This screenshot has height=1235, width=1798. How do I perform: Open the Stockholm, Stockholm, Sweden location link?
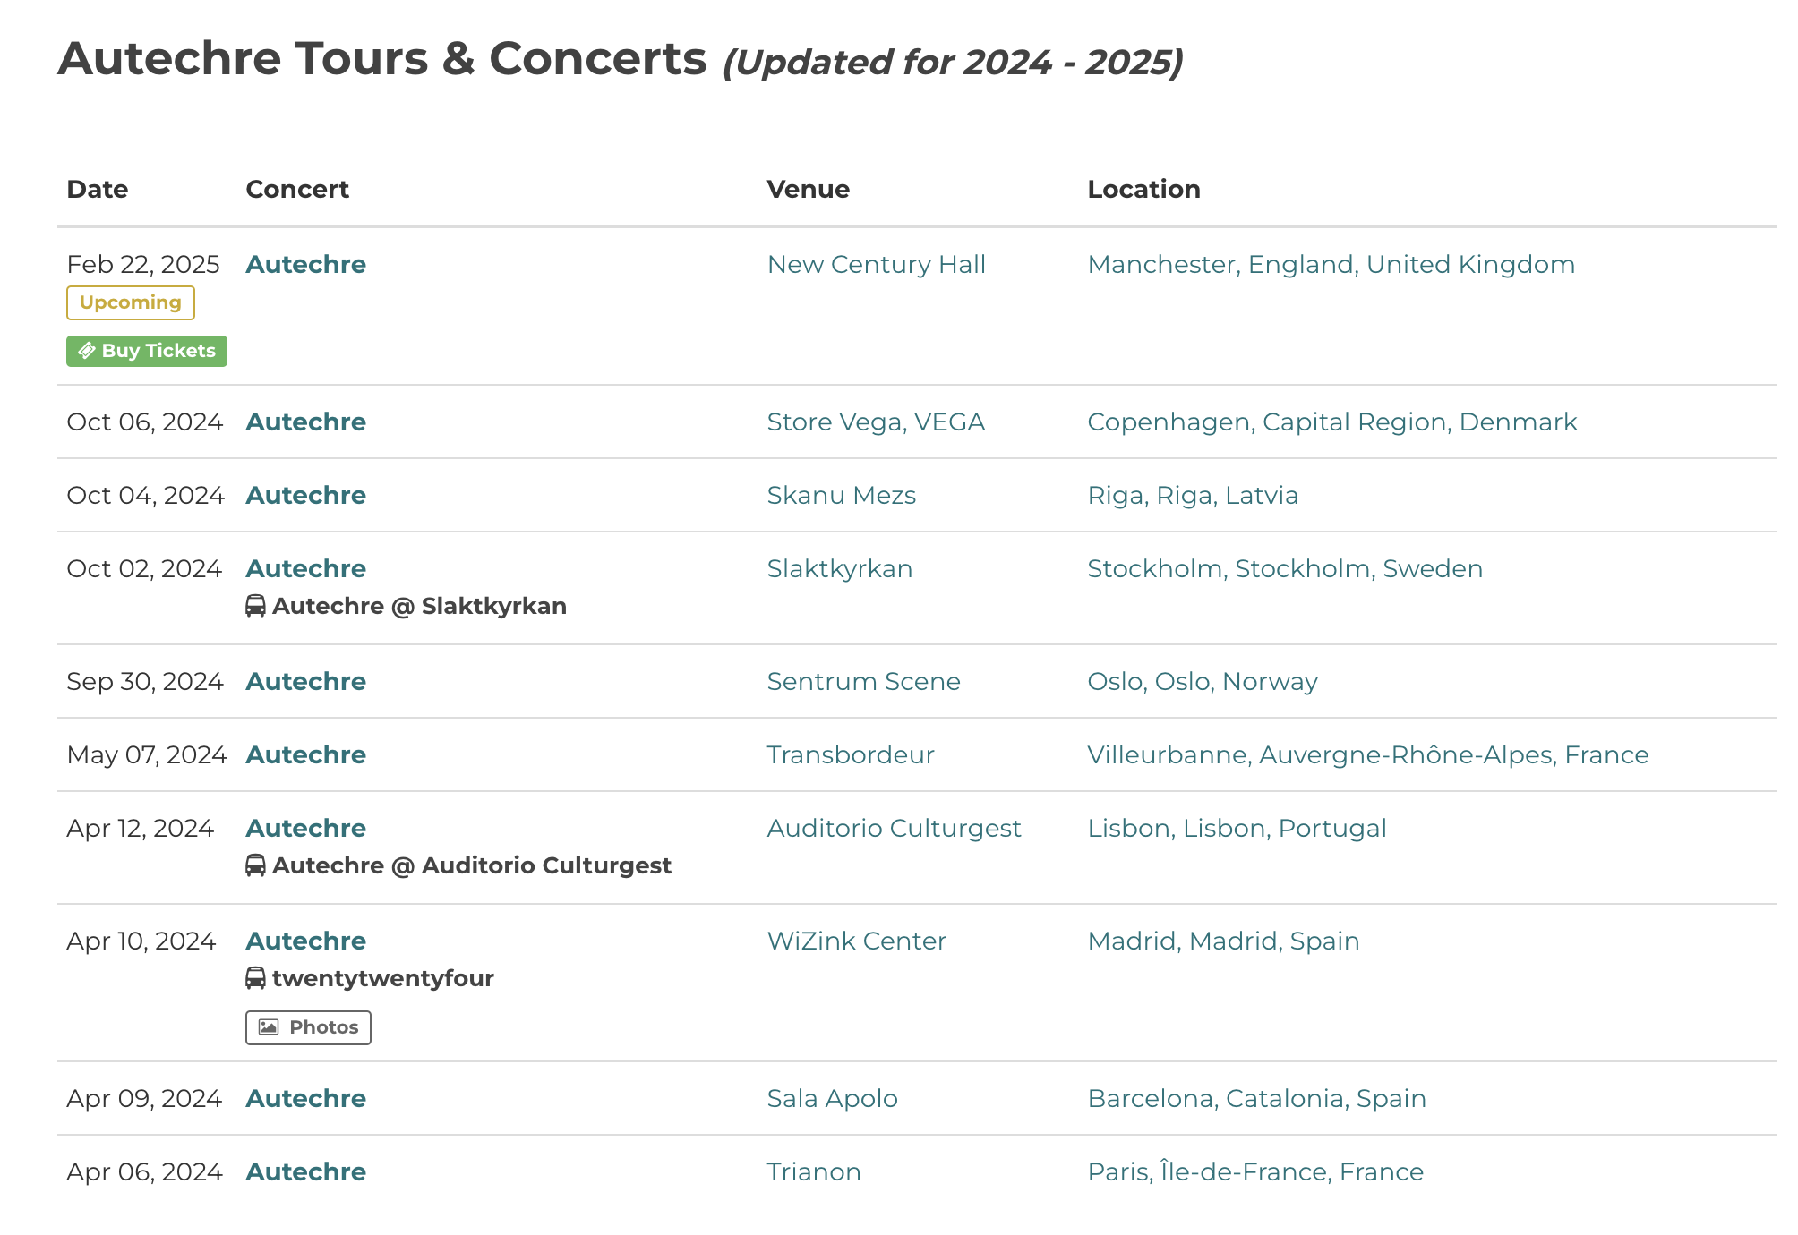click(1285, 568)
